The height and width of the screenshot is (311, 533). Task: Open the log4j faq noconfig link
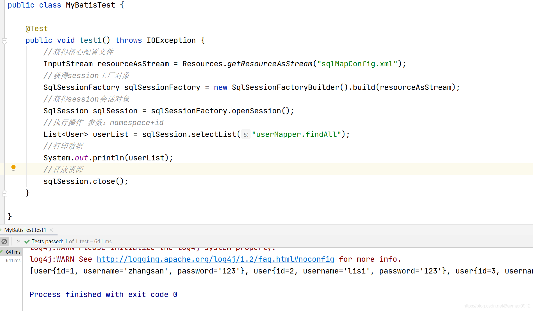point(215,259)
